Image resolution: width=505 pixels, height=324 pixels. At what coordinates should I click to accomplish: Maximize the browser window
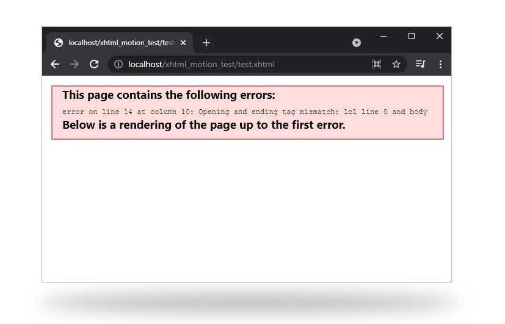(x=412, y=37)
